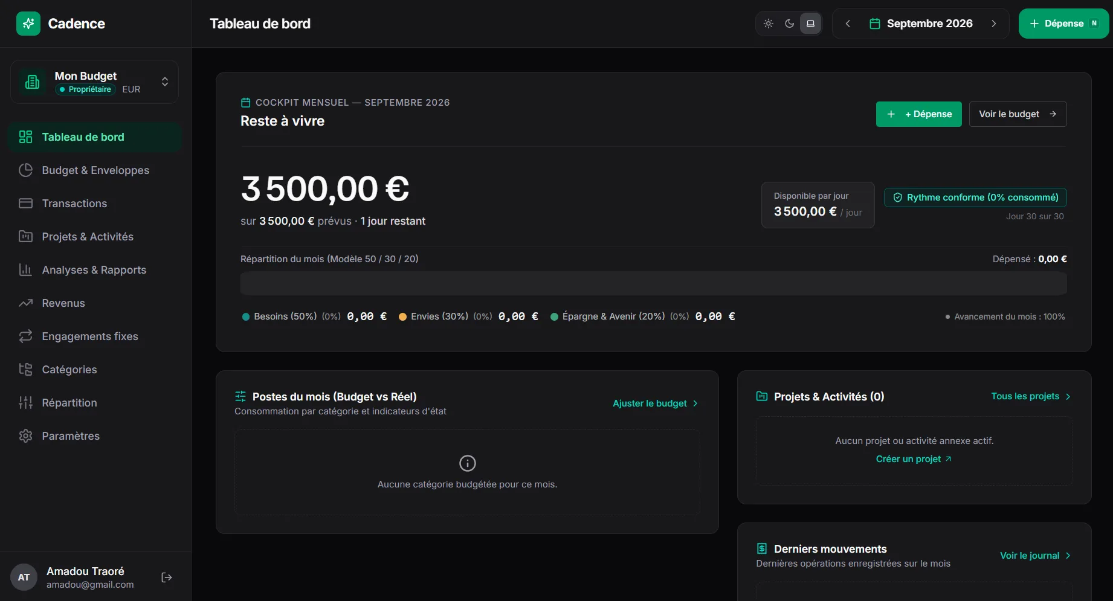Click the calendar icon next to Septembre 2026
Image resolution: width=1113 pixels, height=601 pixels.
[x=874, y=24]
